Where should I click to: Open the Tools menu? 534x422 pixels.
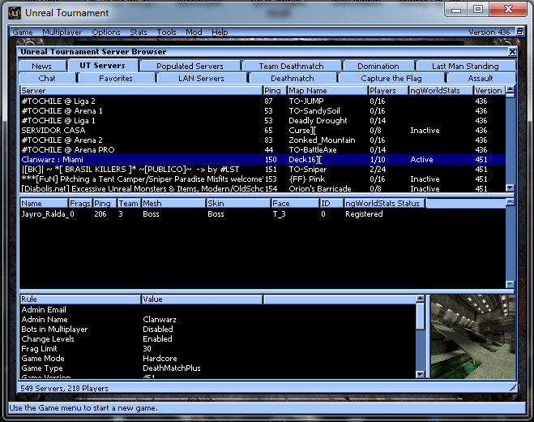click(x=166, y=32)
